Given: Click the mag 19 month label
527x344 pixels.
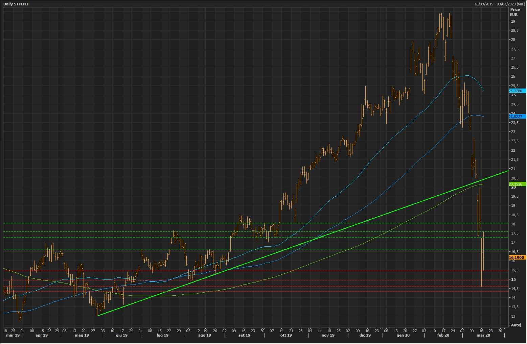Looking at the screenshot, I should (x=82, y=335).
